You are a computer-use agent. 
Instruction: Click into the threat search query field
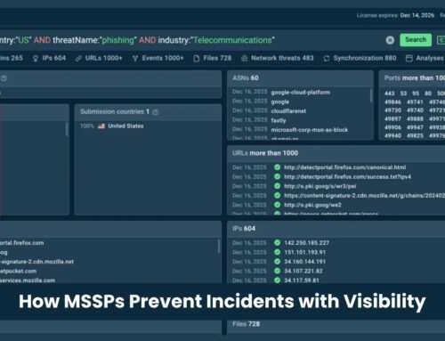[190, 40]
